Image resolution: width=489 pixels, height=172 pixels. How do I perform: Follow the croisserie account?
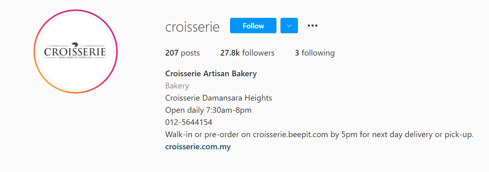253,26
